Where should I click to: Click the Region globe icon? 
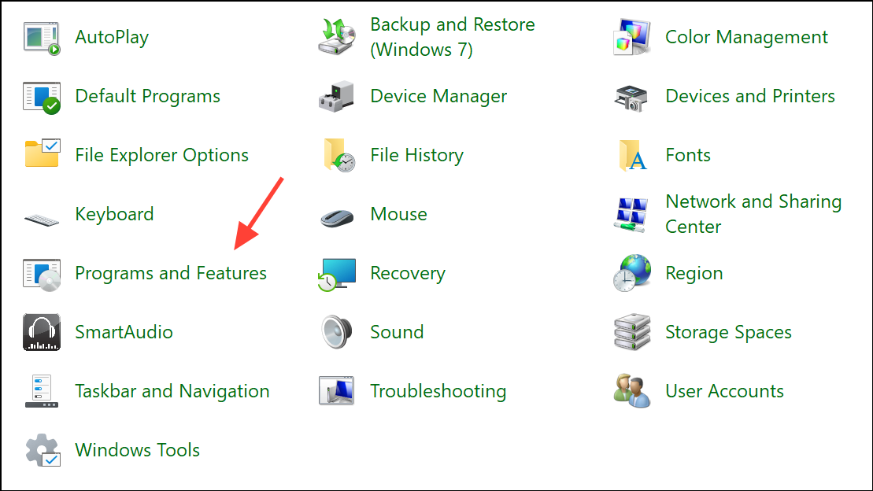tap(632, 274)
